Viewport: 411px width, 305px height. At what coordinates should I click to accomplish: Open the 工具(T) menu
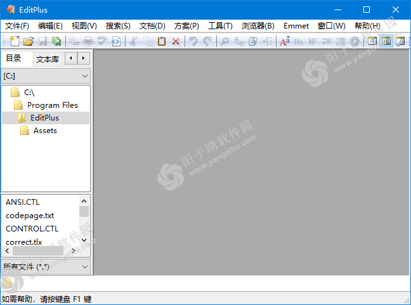pos(221,26)
